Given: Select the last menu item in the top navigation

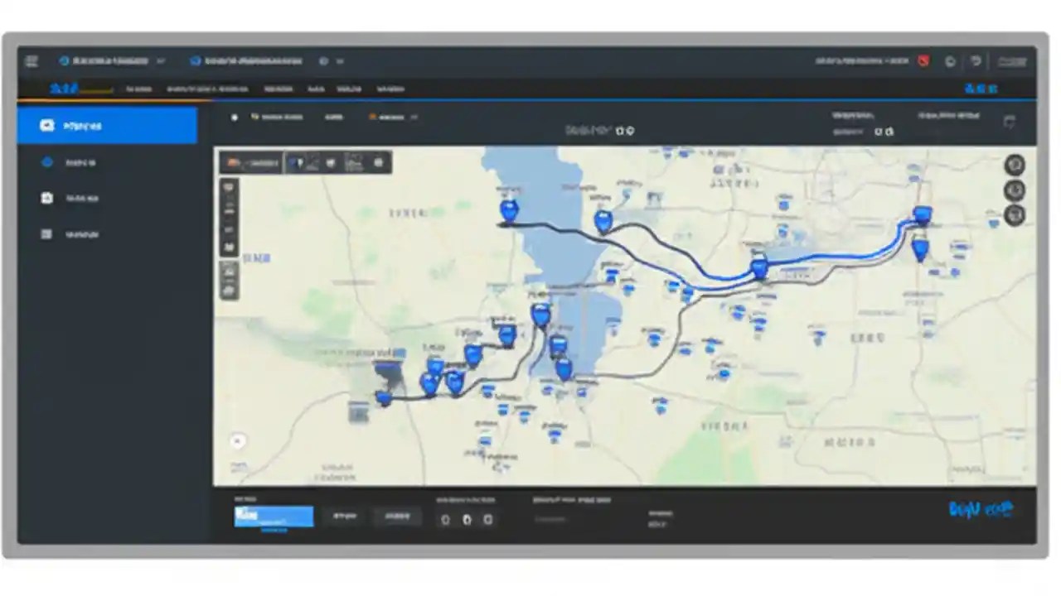Looking at the screenshot, I should point(390,89).
